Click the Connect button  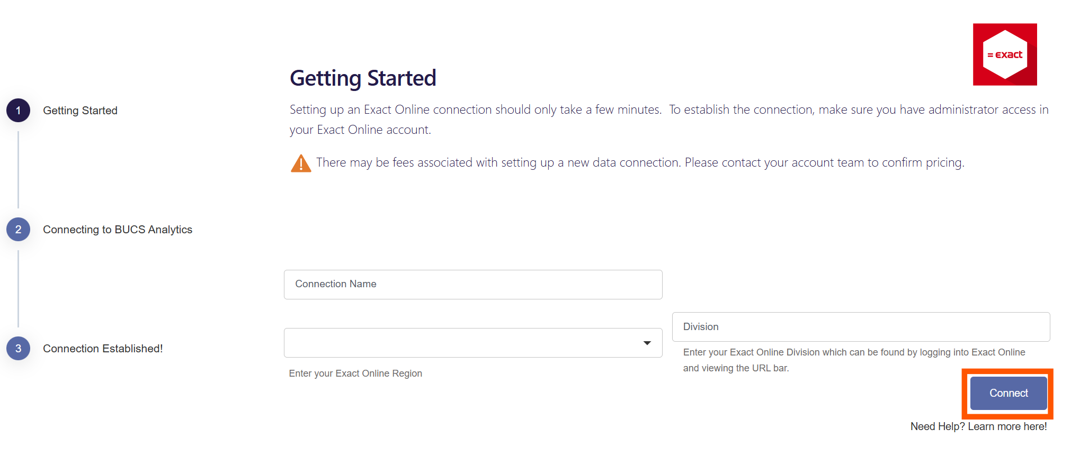coord(1008,393)
